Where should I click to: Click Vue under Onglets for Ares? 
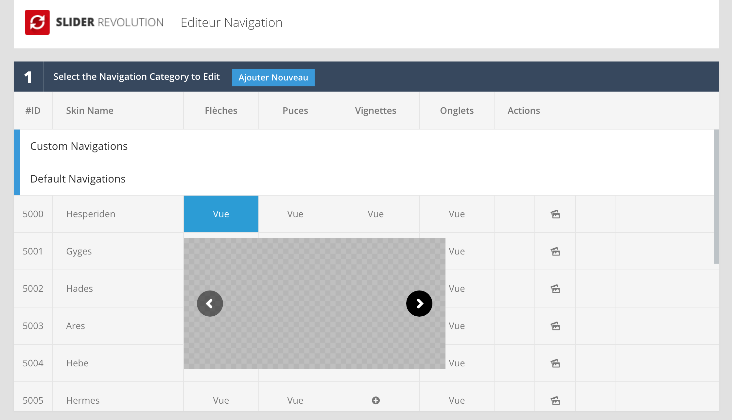tap(457, 326)
